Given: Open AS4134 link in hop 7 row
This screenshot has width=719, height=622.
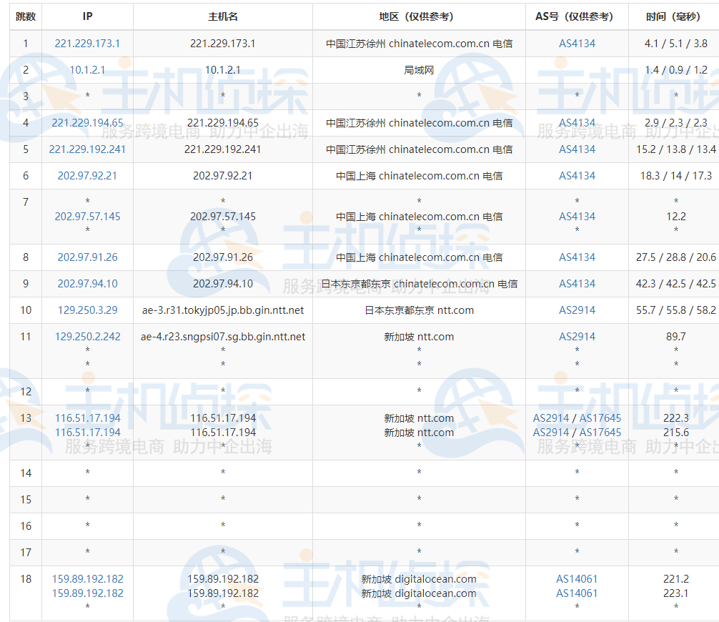Looking at the screenshot, I should [x=577, y=217].
